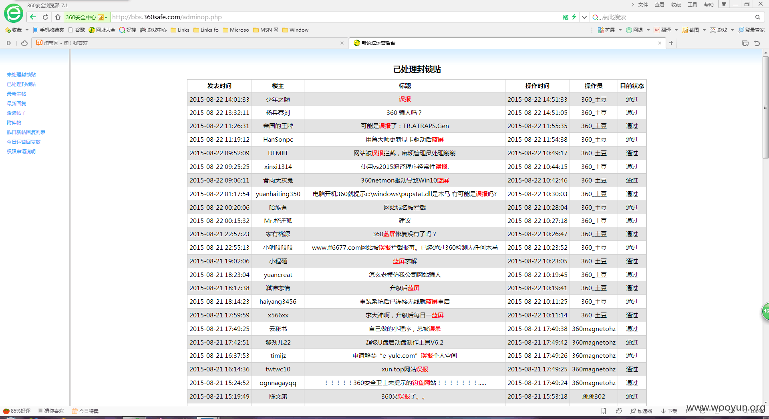The height and width of the screenshot is (419, 769).
Task: Toggle the sidebar panel icon left of tabs
Action: (9, 43)
